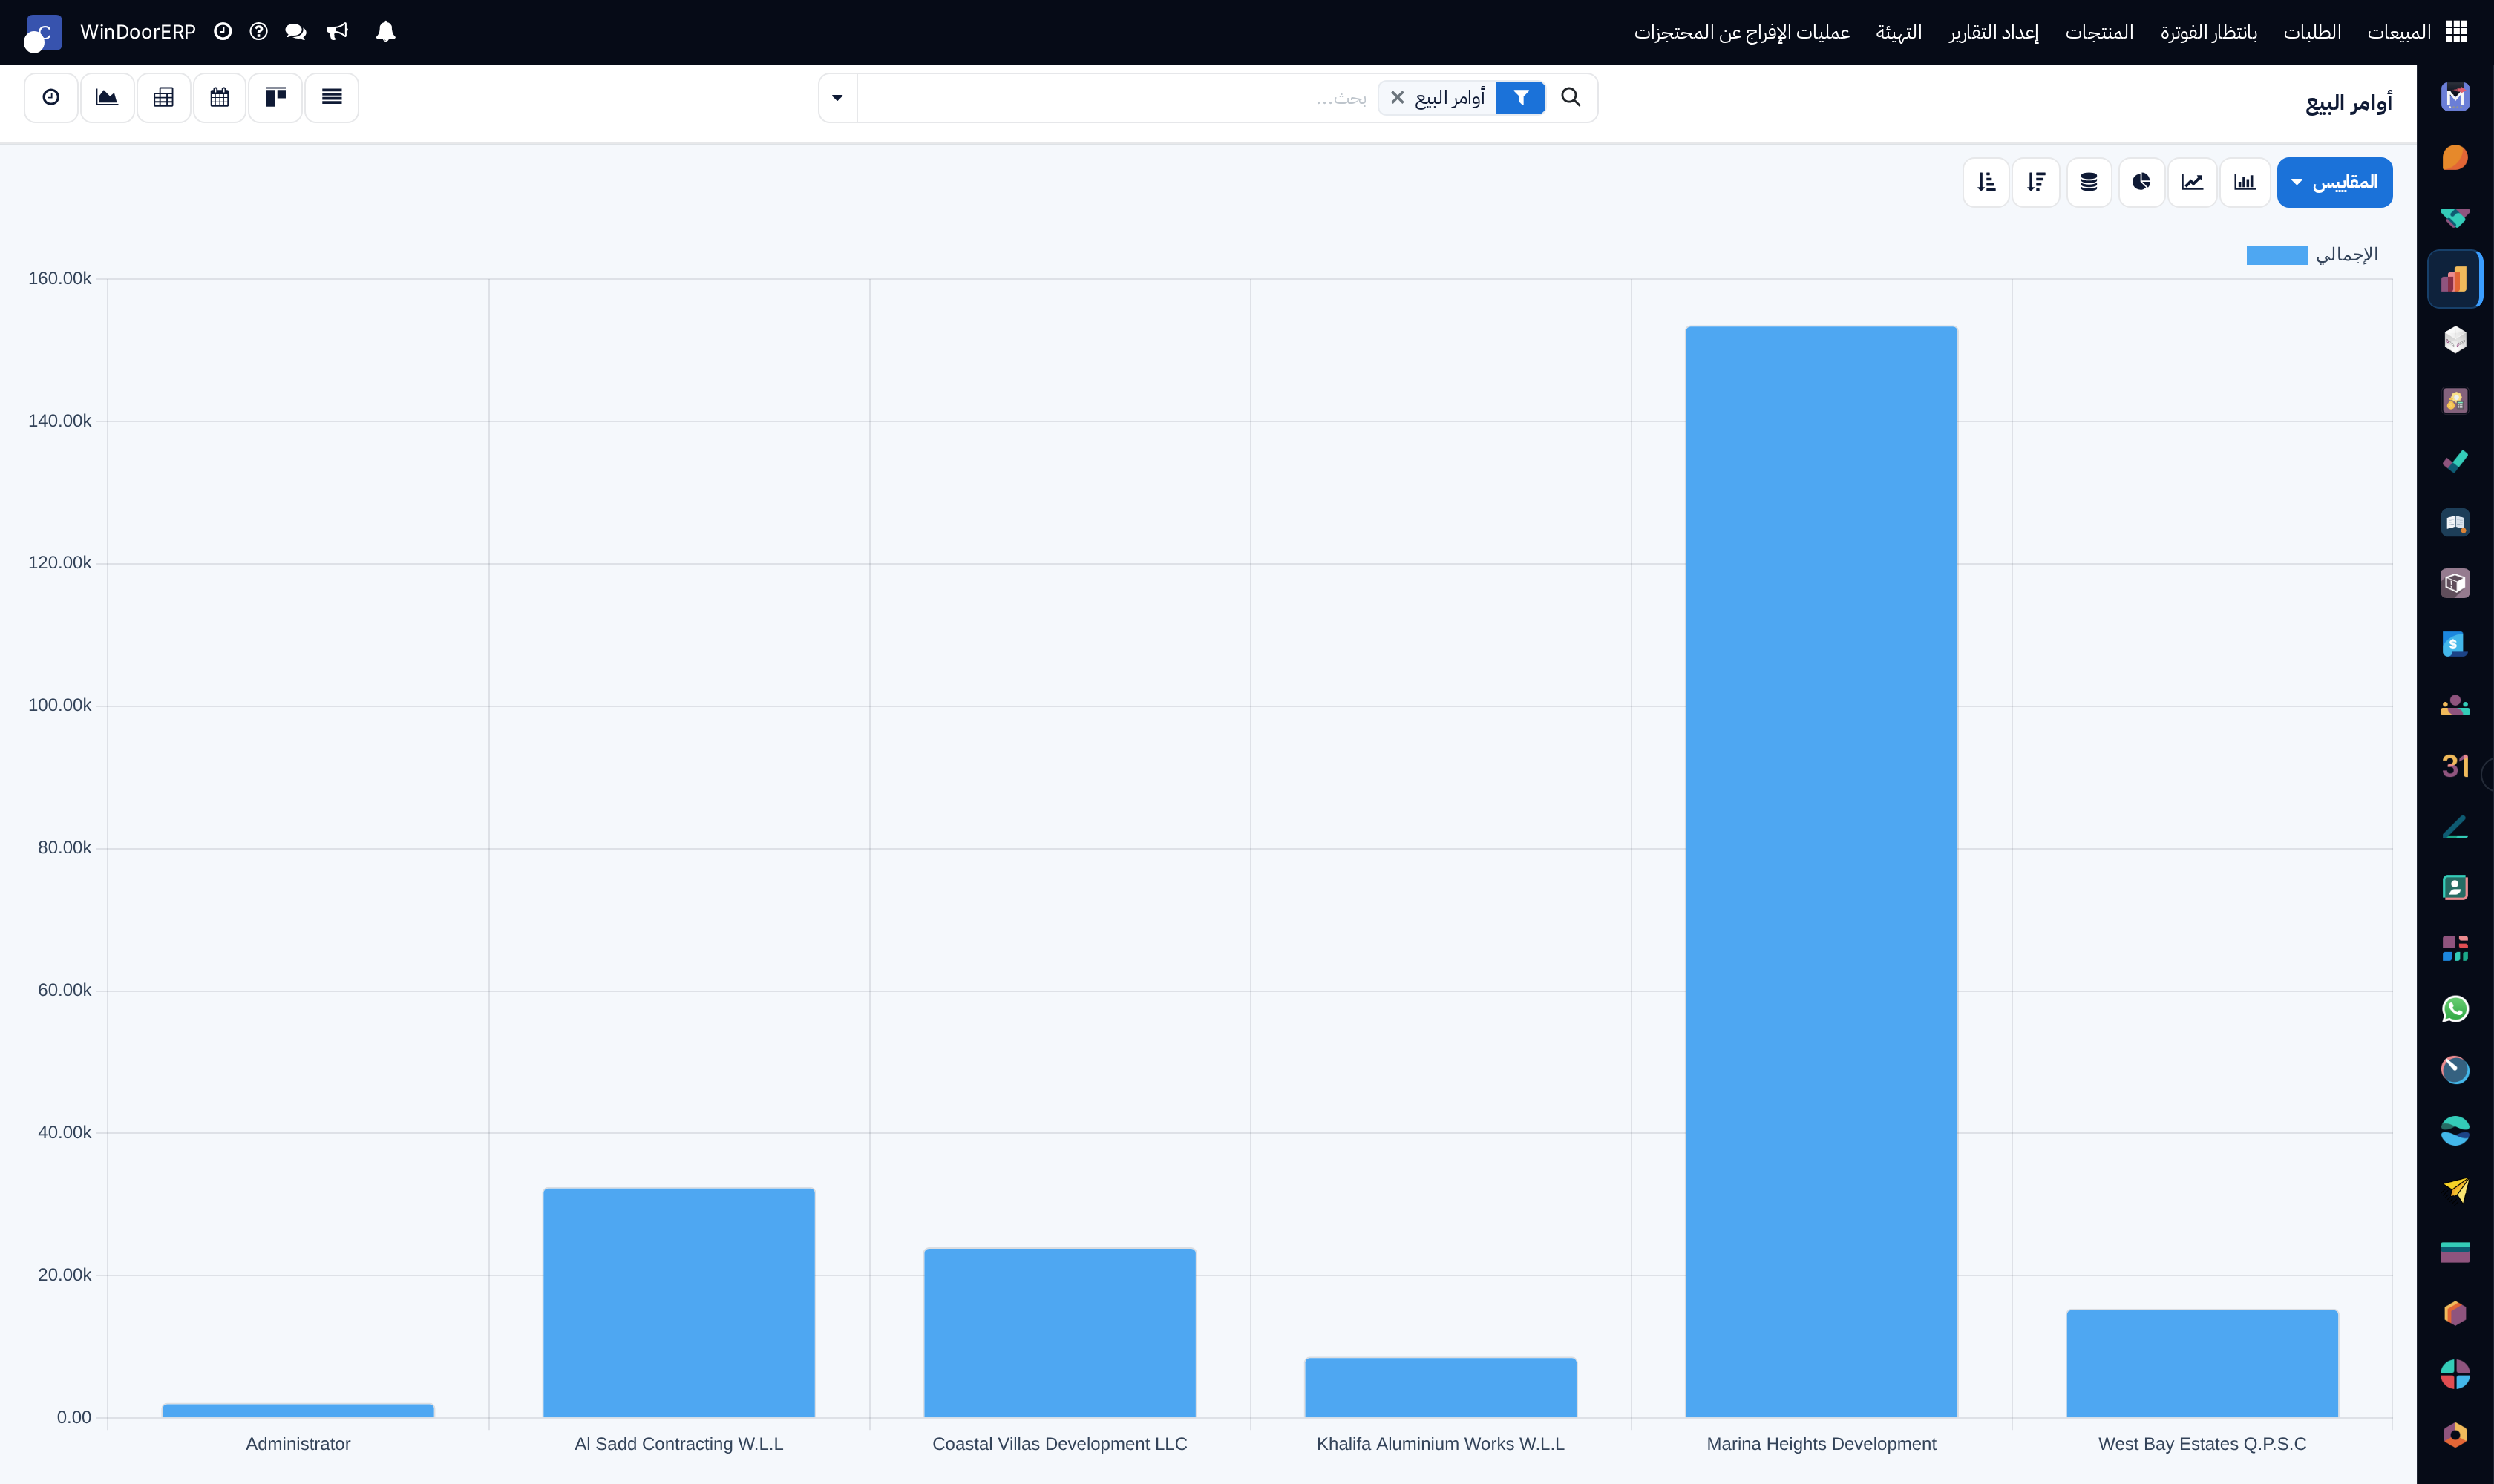Screen dimensions: 2494x1484
Task: Open the people group sidebar app
Action: click(2455, 705)
